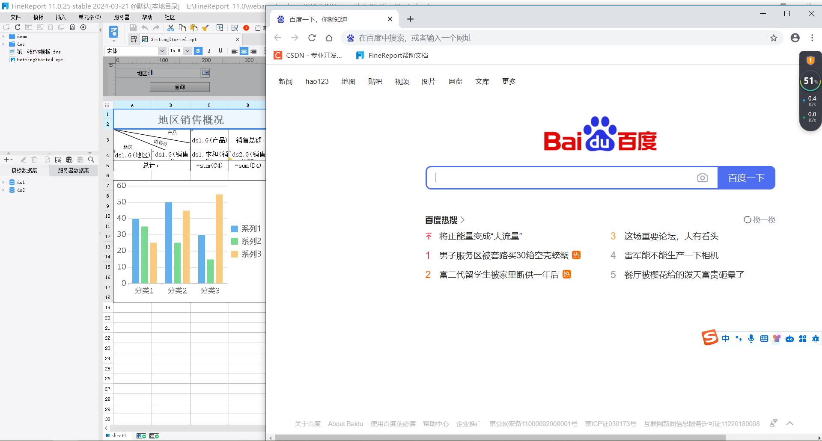
Task: Click the camera image search icon
Action: 703,178
